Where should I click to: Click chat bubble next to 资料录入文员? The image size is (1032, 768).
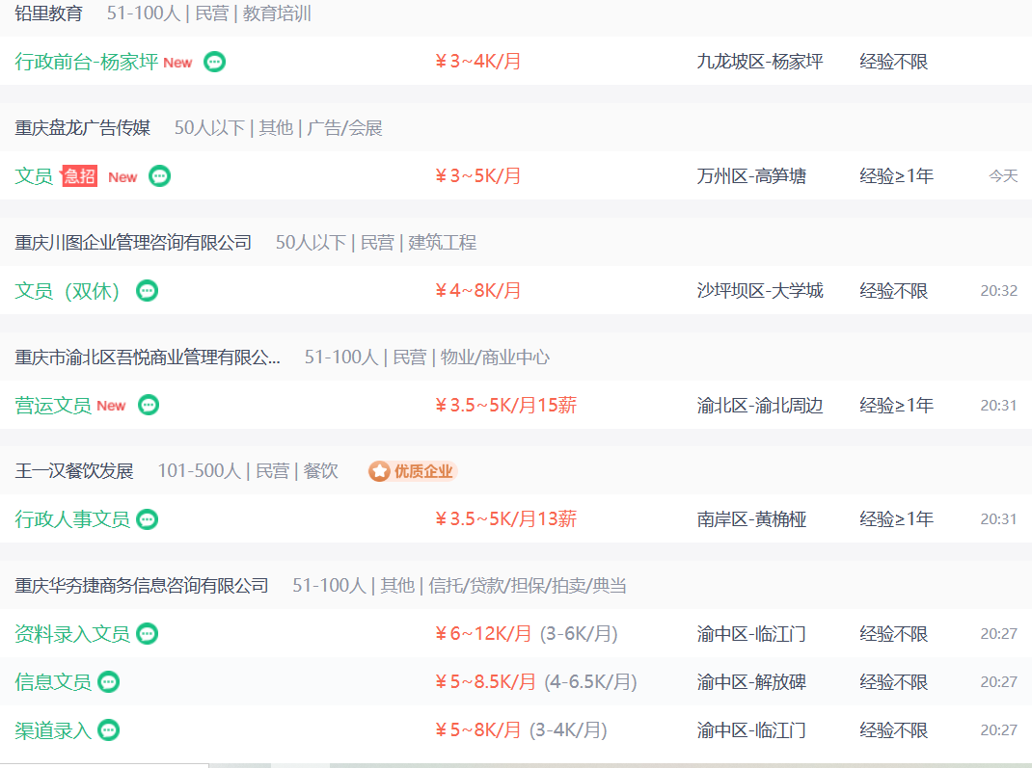coord(147,634)
